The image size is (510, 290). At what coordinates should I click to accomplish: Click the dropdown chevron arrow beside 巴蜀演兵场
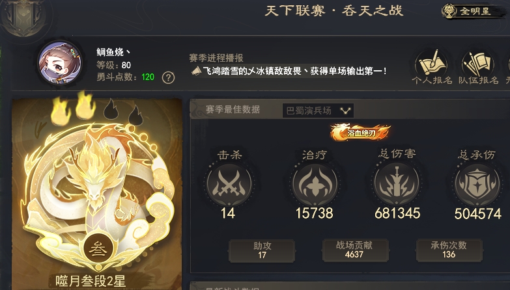[345, 111]
